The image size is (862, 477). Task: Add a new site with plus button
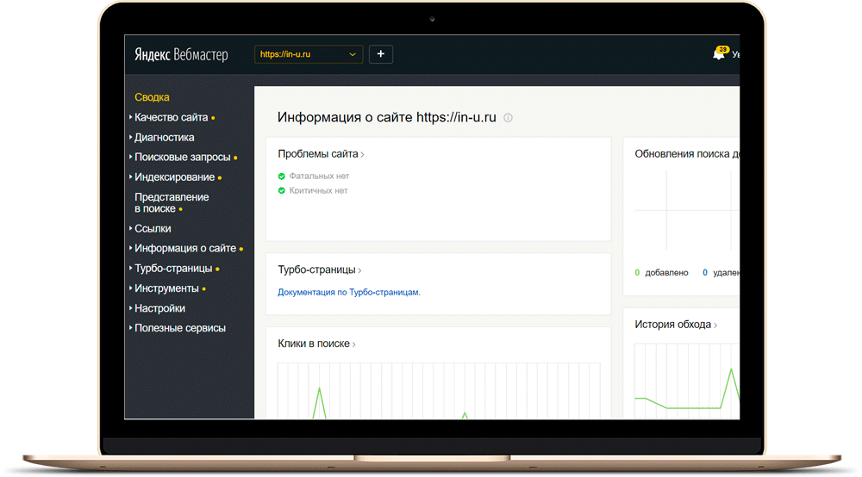(380, 54)
